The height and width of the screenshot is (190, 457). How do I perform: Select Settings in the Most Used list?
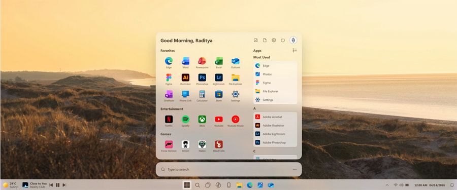[275, 99]
